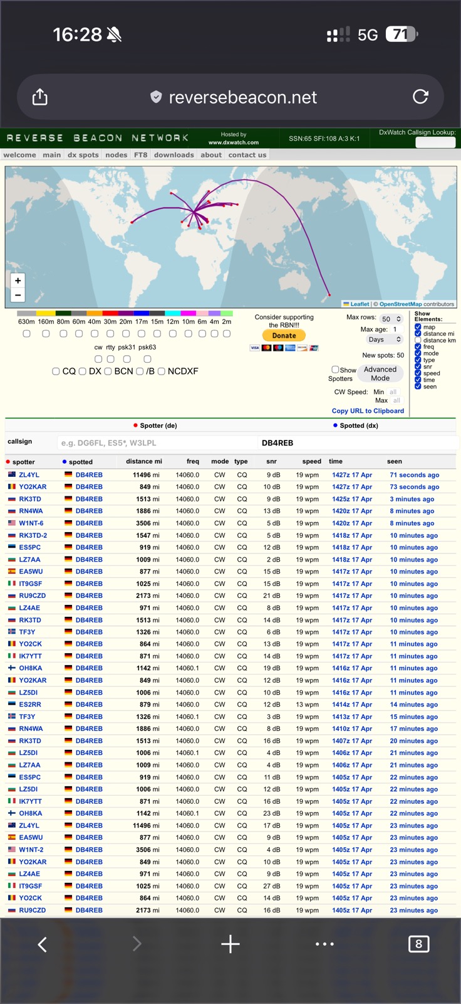Zoom out on the map
The height and width of the screenshot is (1004, 461).
pyautogui.click(x=18, y=295)
